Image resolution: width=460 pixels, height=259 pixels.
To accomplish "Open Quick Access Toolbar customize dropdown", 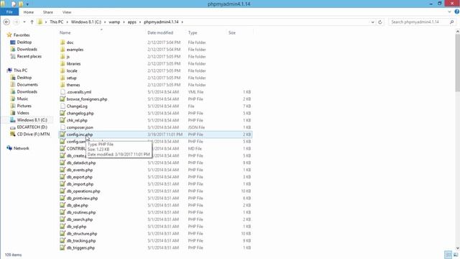I will pyautogui.click(x=27, y=4).
